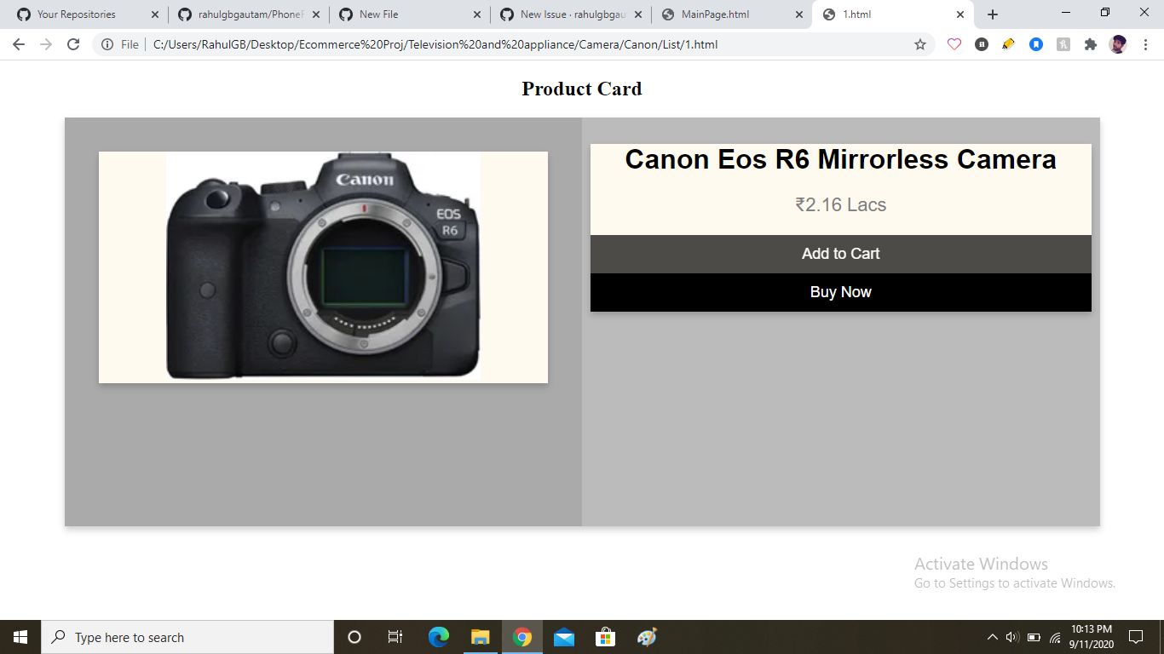The height and width of the screenshot is (654, 1164).
Task: Close the MainPage.html tab
Action: click(798, 14)
